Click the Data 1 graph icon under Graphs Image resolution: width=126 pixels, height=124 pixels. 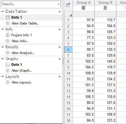[8, 65]
